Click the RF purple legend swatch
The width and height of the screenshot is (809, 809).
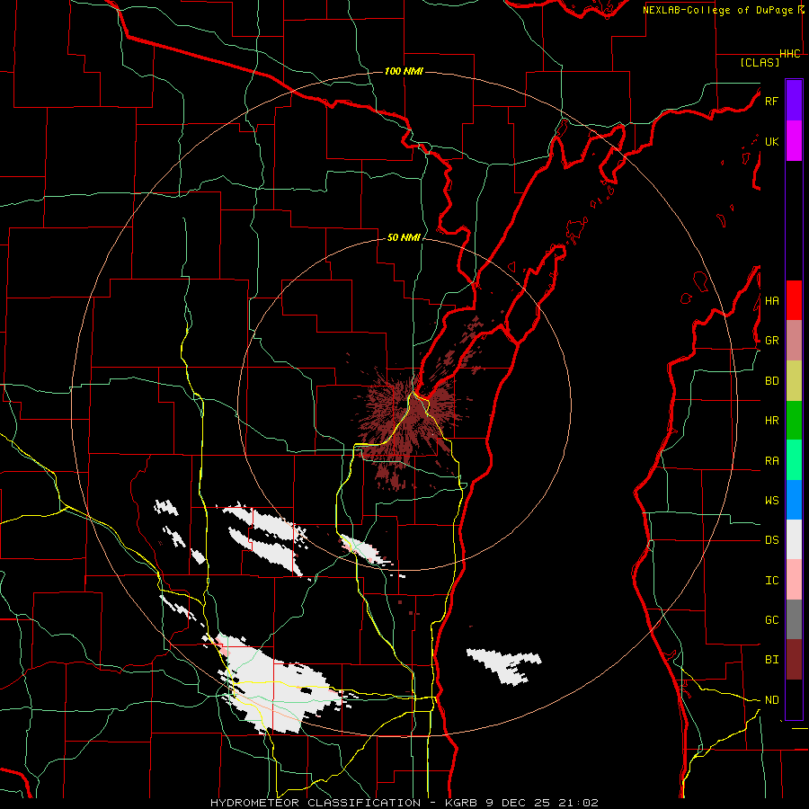coord(794,101)
